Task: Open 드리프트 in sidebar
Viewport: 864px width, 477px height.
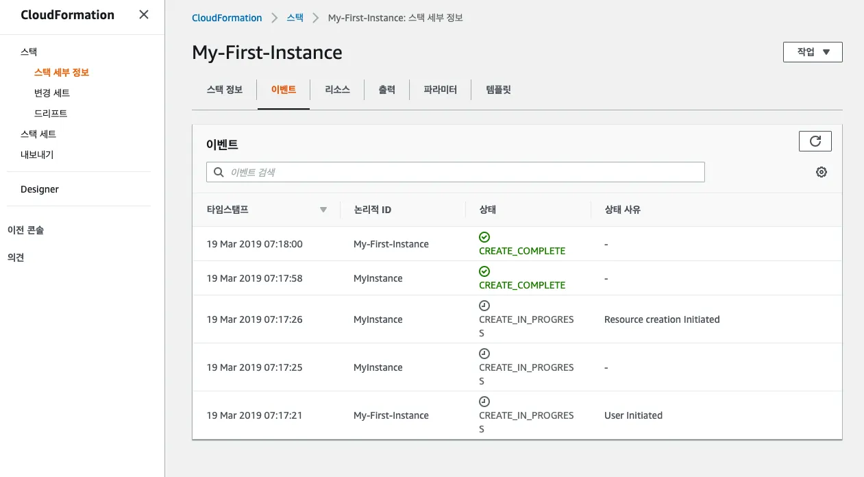Action: click(51, 113)
